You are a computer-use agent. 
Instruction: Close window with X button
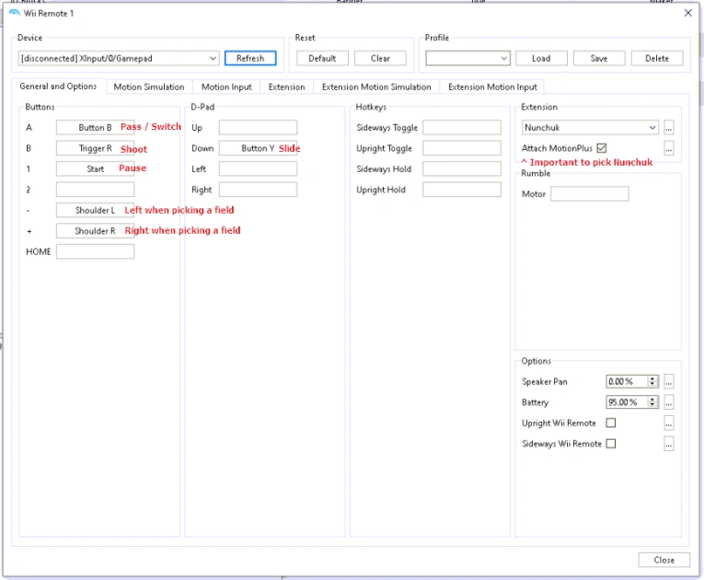point(687,13)
